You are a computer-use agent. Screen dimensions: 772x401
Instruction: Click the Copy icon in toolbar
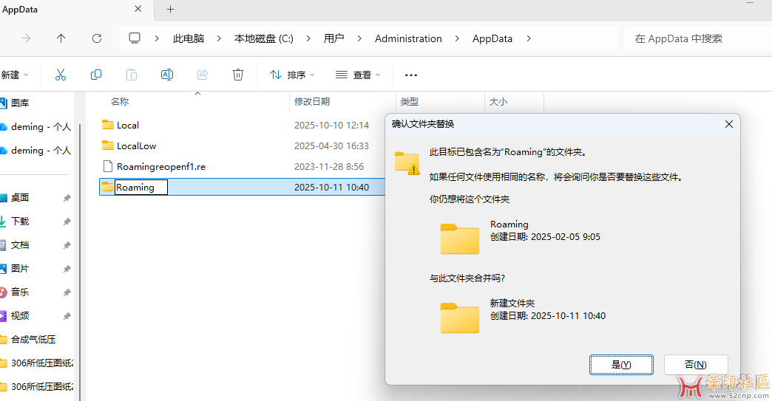[x=96, y=75]
